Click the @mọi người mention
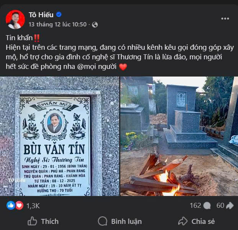Image resolution: width=238 pixels, height=230 pixels. 97,67
